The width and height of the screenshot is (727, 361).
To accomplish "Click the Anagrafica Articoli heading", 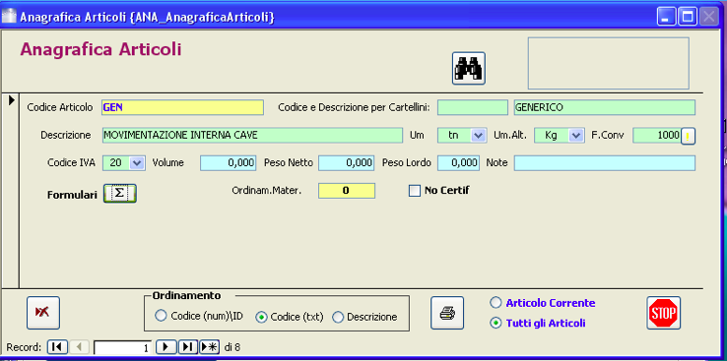I will click(x=100, y=49).
